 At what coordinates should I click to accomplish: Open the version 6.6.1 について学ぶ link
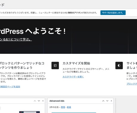pyautogui.click(x=16, y=40)
